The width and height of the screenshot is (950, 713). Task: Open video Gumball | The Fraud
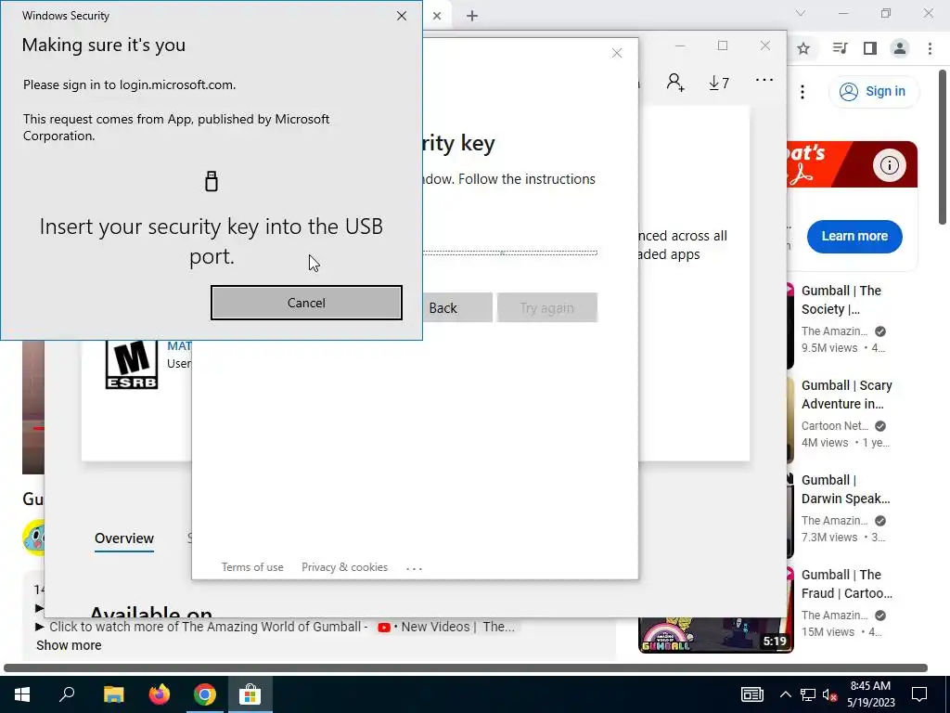pyautogui.click(x=846, y=583)
